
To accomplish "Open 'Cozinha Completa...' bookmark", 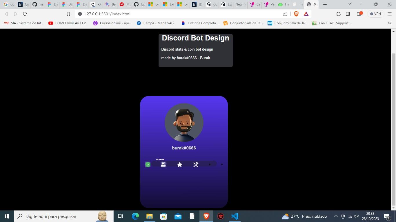I will click(200, 23).
